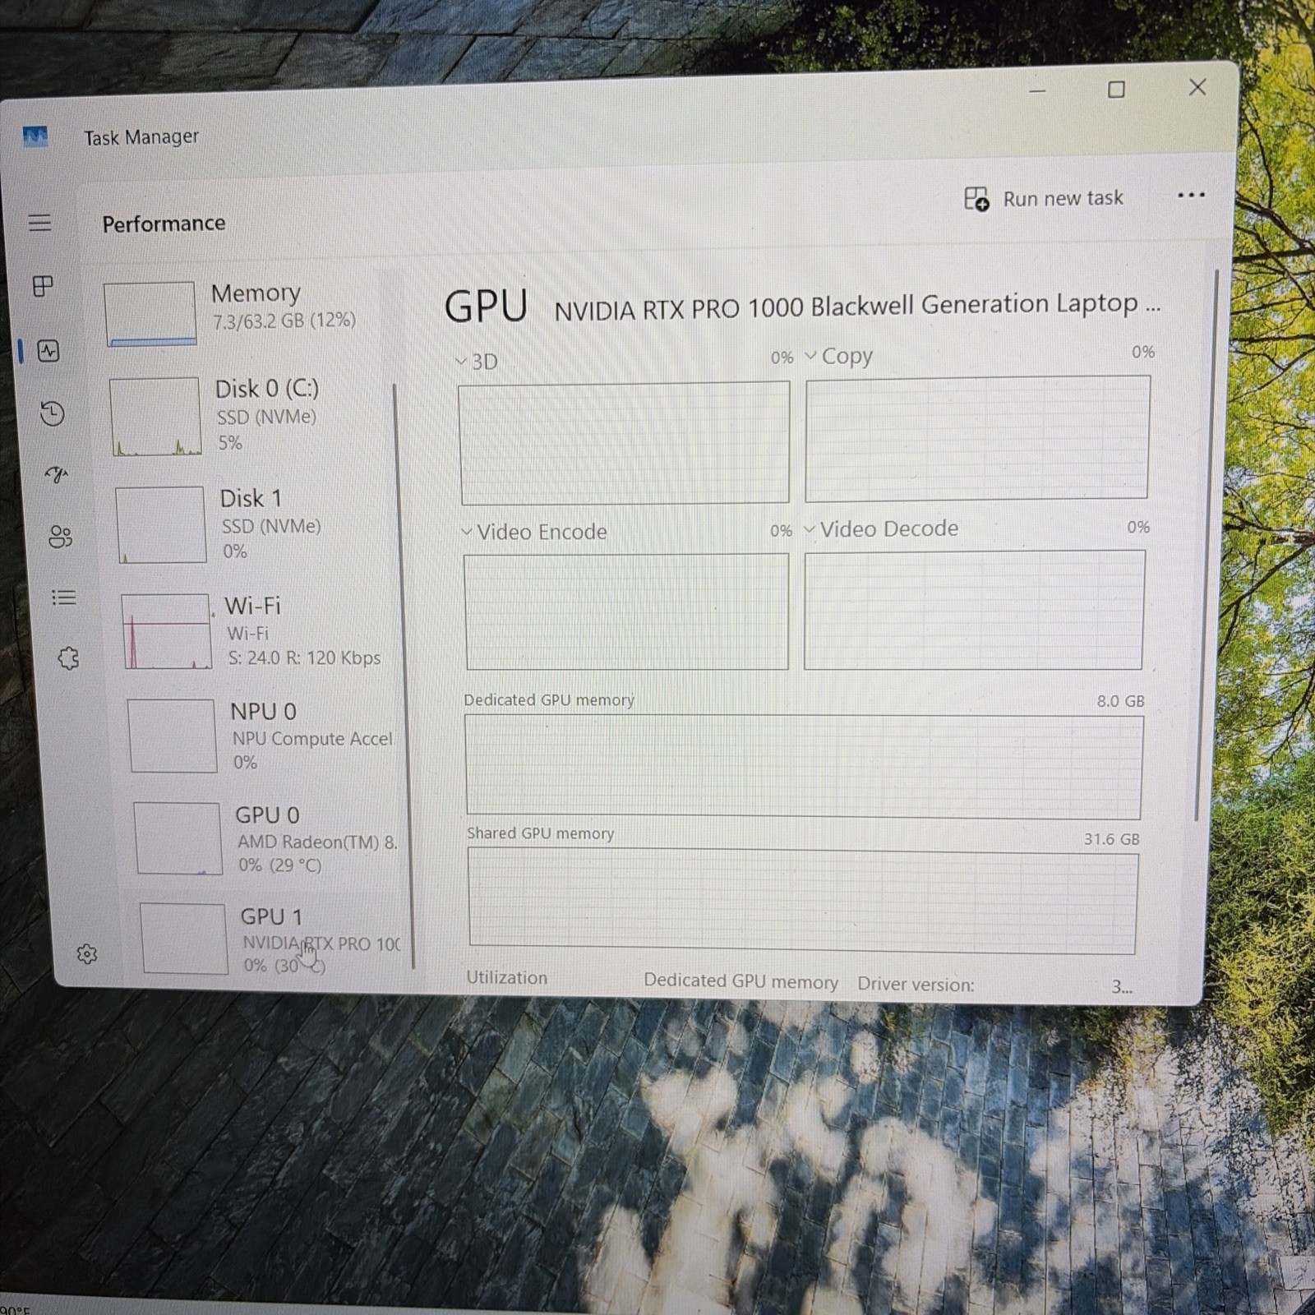Viewport: 1315px width, 1315px height.
Task: Maximize the Task Manager window
Action: [1116, 89]
